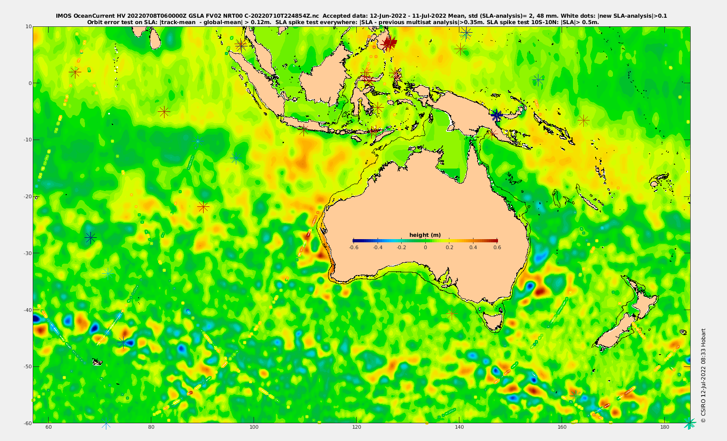Image resolution: width=727 pixels, height=441 pixels.
Task: Click the teal asterisk at map's bottom-right corner
Action: (690, 423)
